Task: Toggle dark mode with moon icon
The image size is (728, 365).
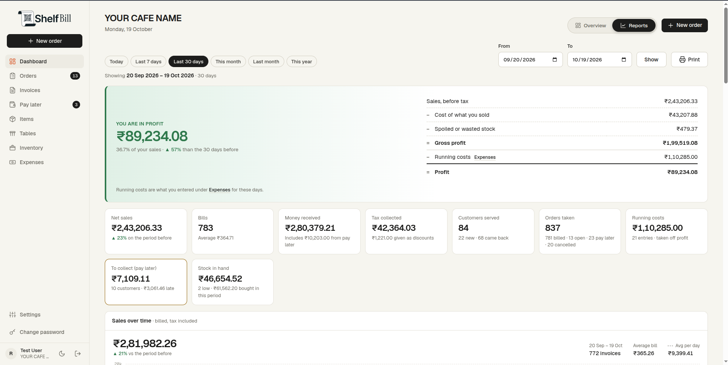Action: (62, 354)
